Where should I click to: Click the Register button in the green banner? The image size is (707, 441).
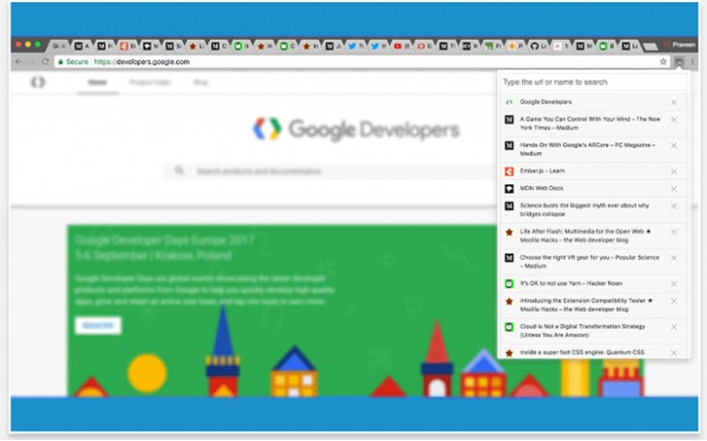click(x=98, y=326)
